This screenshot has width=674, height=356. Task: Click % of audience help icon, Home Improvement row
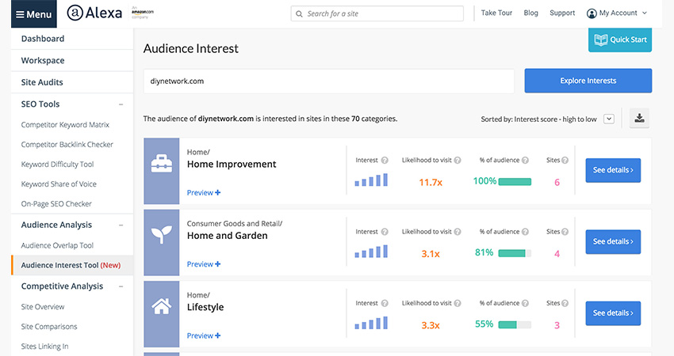[525, 160]
